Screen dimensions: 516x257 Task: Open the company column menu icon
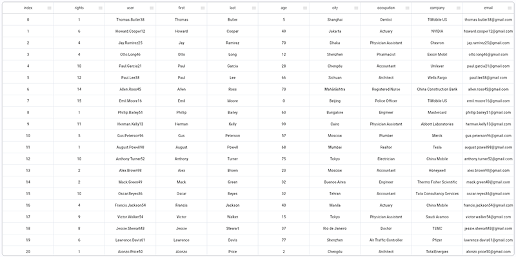point(459,8)
